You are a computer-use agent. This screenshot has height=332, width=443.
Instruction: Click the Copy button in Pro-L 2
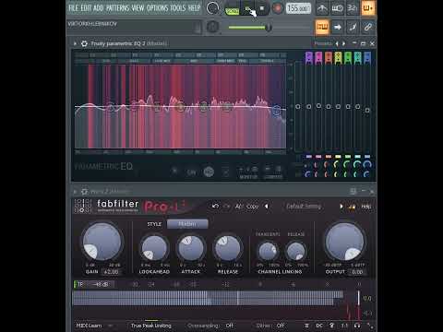click(252, 207)
